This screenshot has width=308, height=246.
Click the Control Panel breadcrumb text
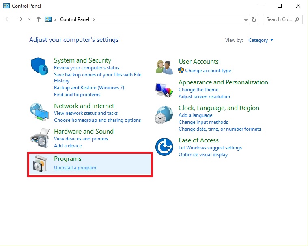coord(75,19)
